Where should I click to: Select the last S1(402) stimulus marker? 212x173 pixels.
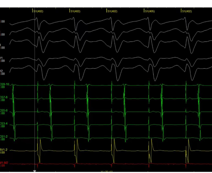187,11
